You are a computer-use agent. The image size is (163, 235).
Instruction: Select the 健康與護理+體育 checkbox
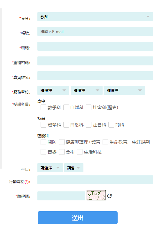click(x=62, y=142)
